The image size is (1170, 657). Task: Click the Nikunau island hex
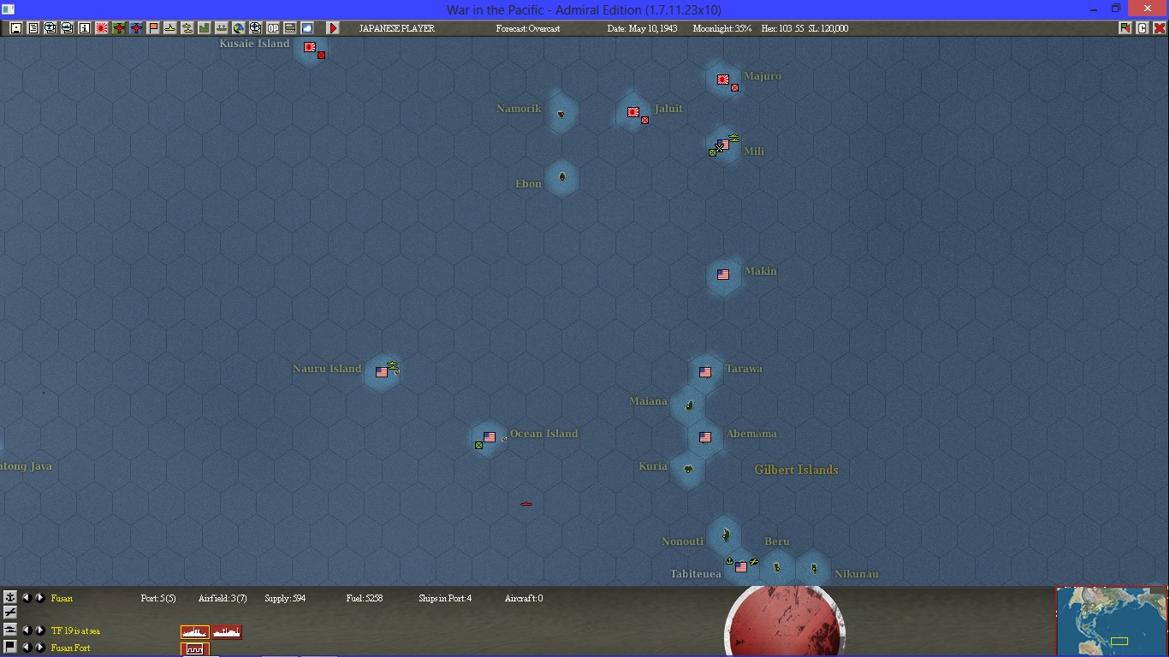[x=813, y=567]
